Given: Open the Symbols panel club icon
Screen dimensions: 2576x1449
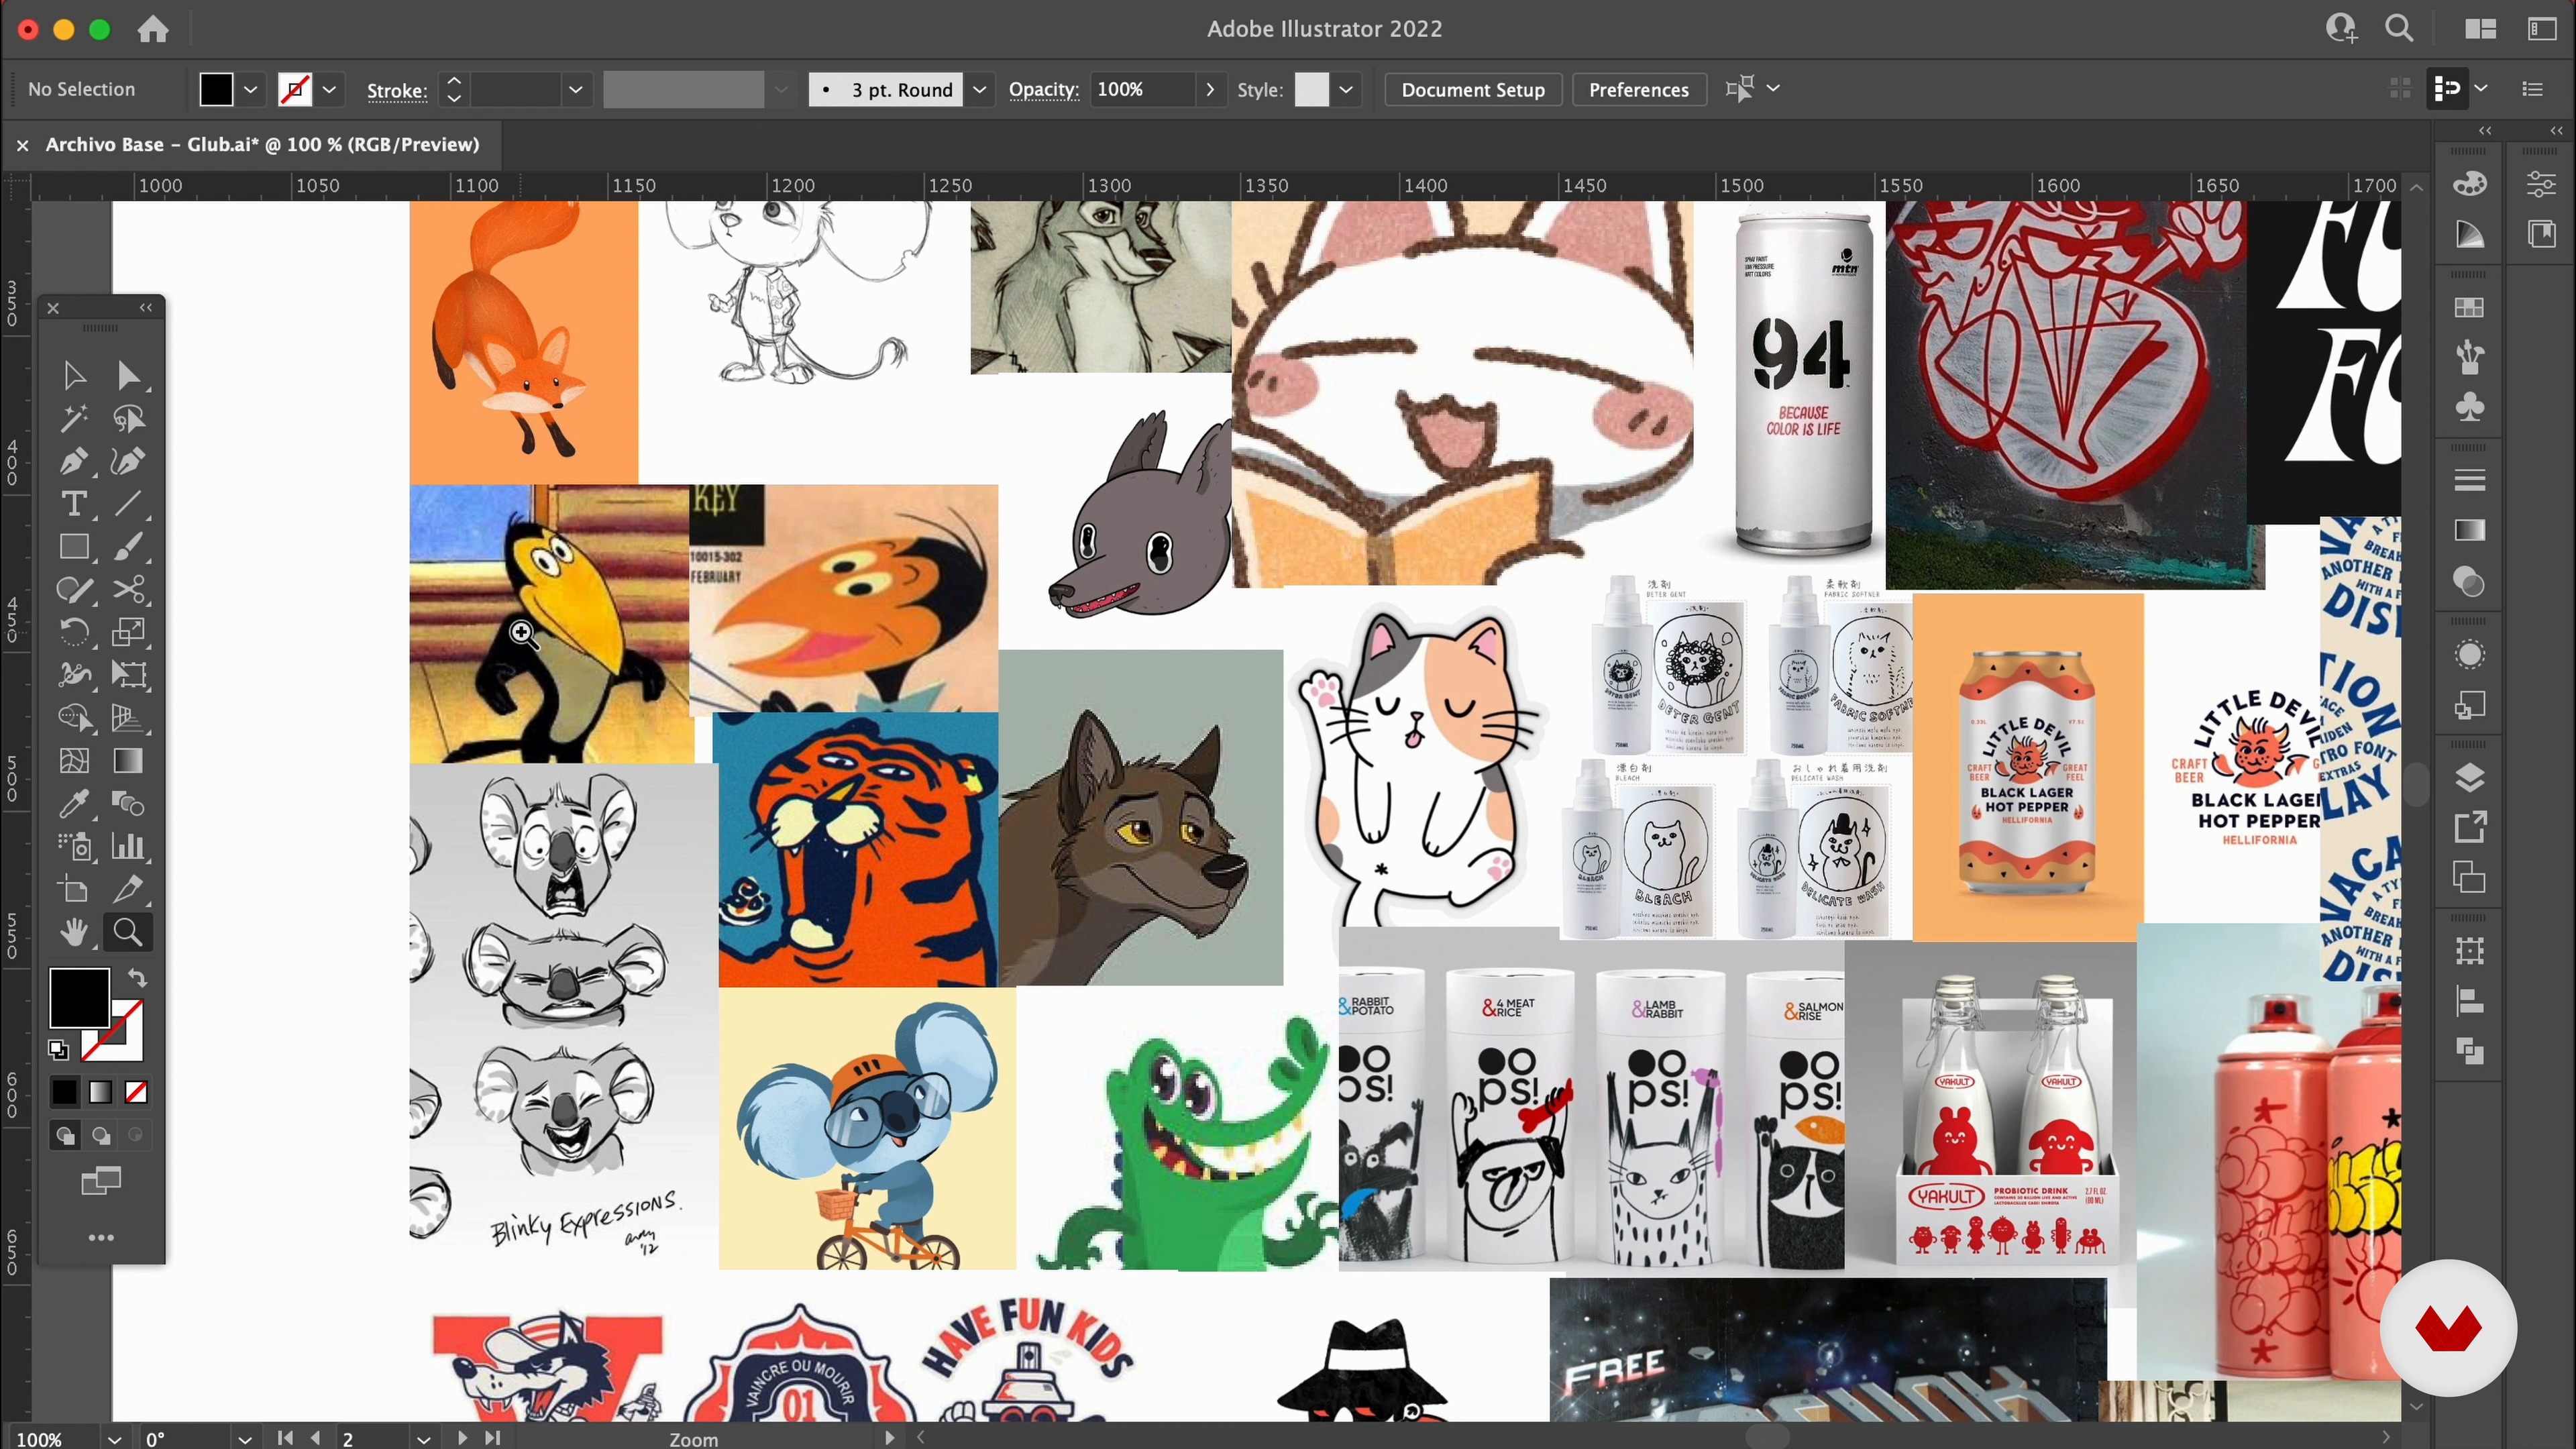Looking at the screenshot, I should tap(2469, 407).
